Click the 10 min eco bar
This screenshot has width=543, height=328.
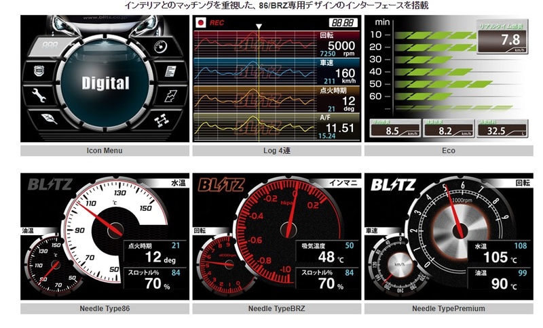point(436,35)
